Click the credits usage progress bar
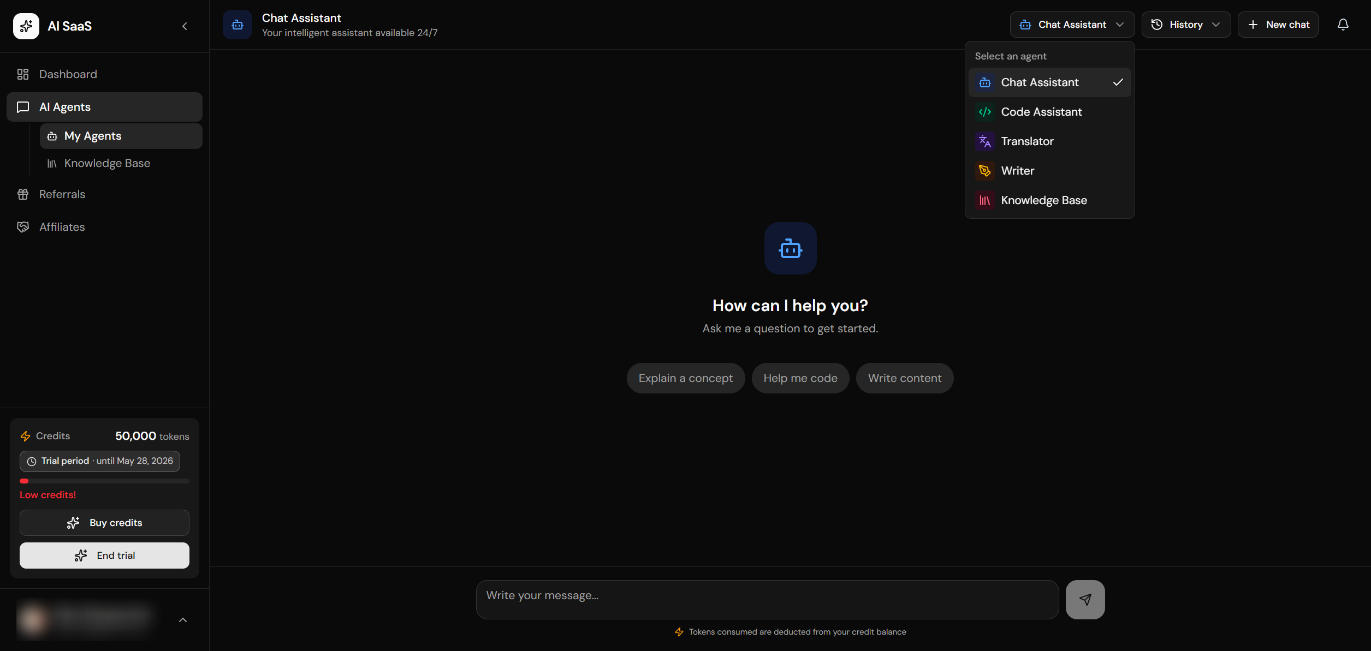This screenshot has height=651, width=1371. pos(104,481)
